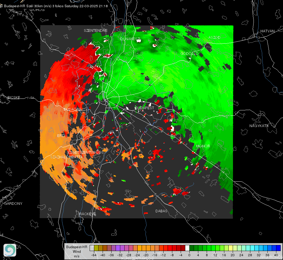Click the DUNAKESZI city label

click(x=130, y=39)
